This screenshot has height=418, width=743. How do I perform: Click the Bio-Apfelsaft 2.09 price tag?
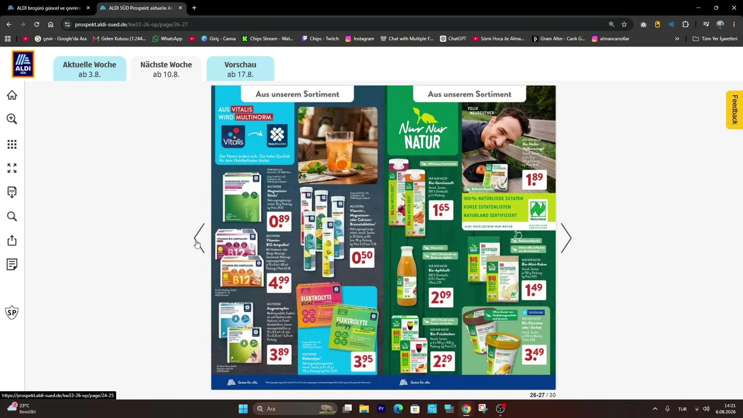pyautogui.click(x=441, y=297)
